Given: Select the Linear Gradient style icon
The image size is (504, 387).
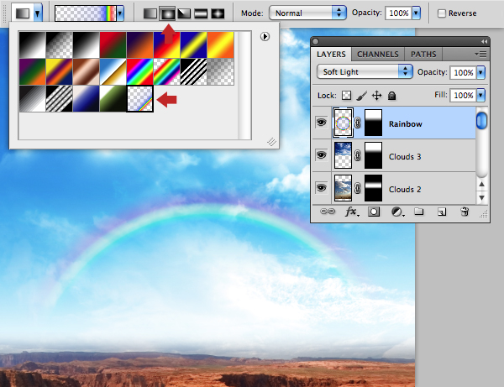Looking at the screenshot, I should [x=150, y=13].
